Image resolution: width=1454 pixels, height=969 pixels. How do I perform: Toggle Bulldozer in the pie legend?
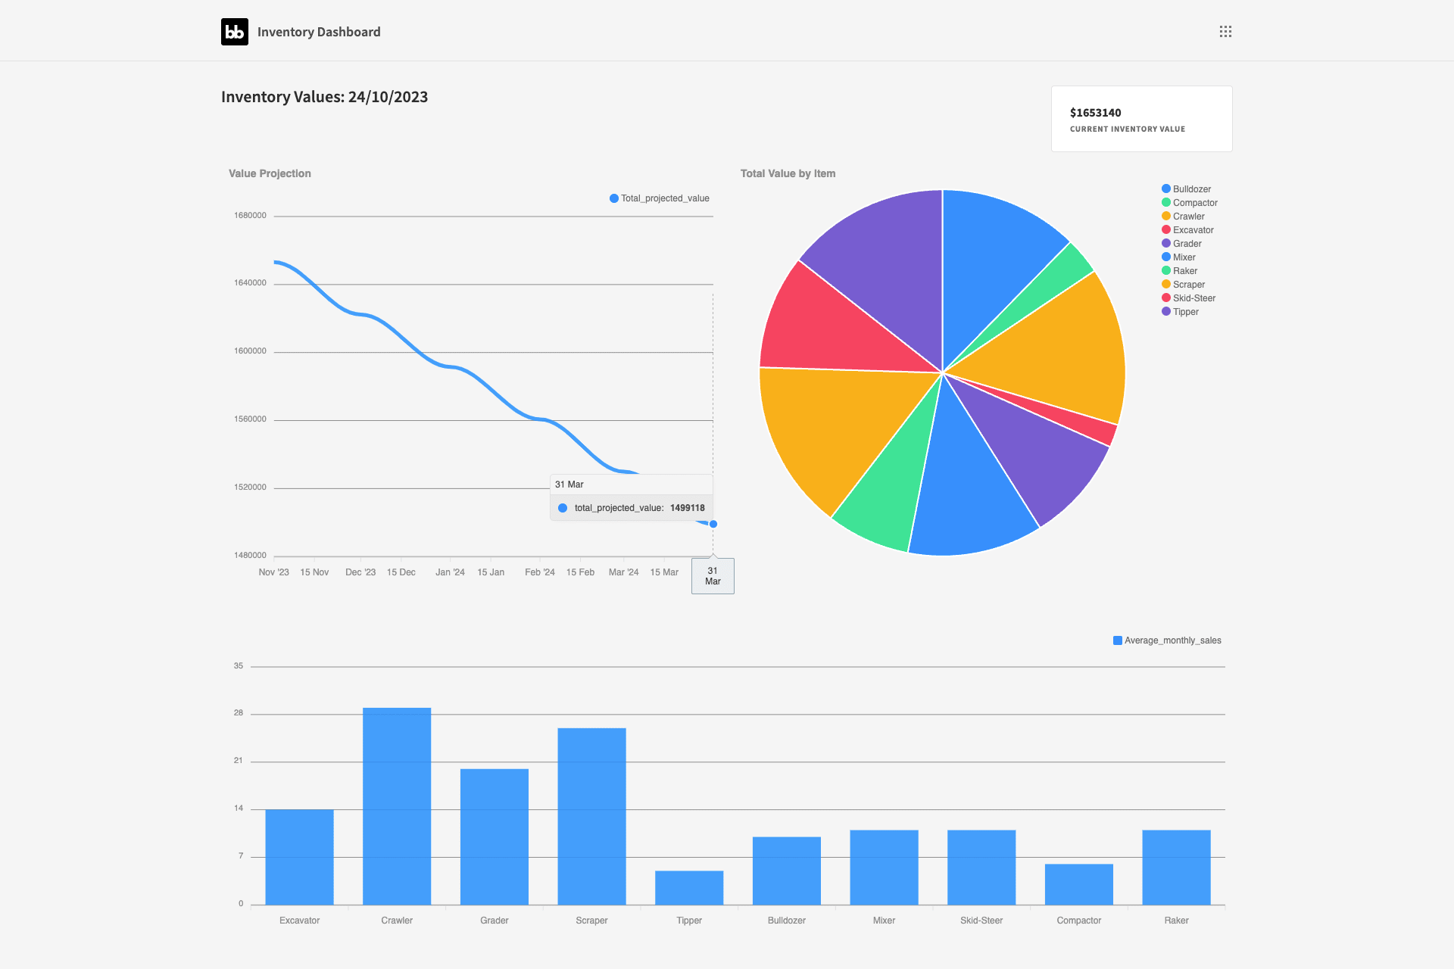pyautogui.click(x=1186, y=189)
